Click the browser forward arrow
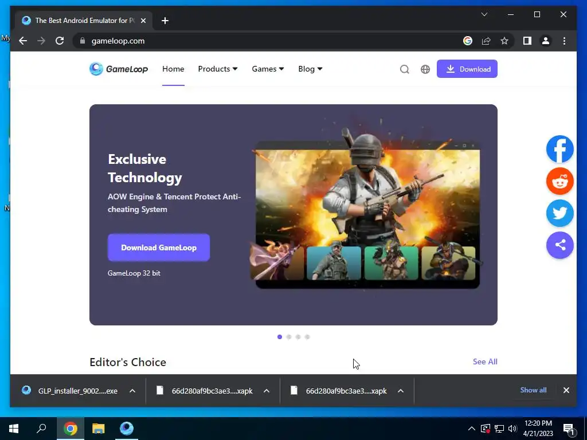Image resolution: width=587 pixels, height=440 pixels. coord(41,41)
